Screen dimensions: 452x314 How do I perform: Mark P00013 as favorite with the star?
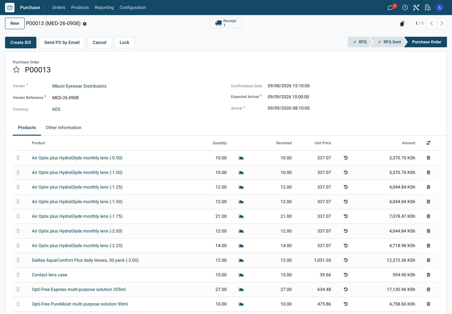pos(16,70)
